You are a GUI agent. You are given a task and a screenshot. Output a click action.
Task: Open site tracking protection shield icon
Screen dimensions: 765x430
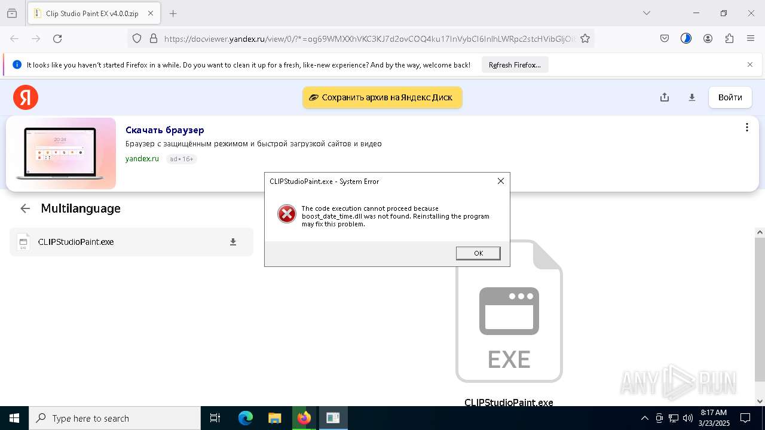137,38
